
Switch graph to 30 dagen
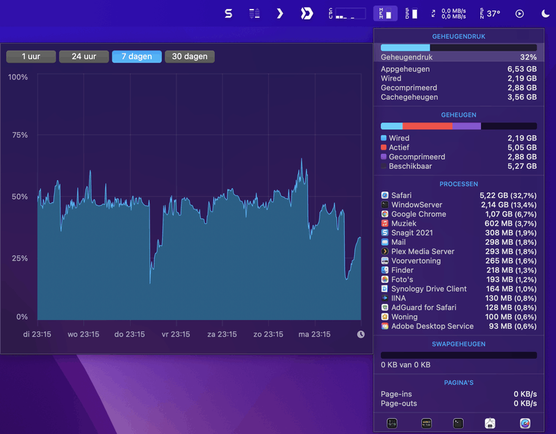tap(190, 56)
